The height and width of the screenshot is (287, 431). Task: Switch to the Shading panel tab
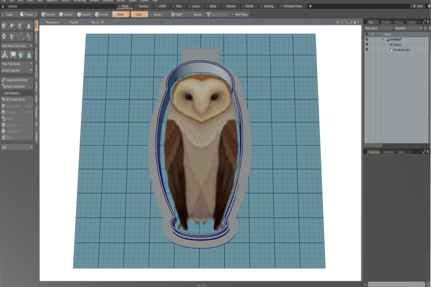pyautogui.click(x=386, y=22)
